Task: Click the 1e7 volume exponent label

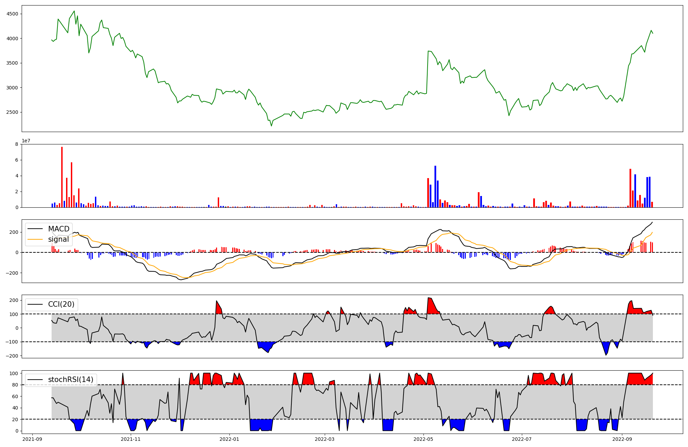Action: coord(26,141)
